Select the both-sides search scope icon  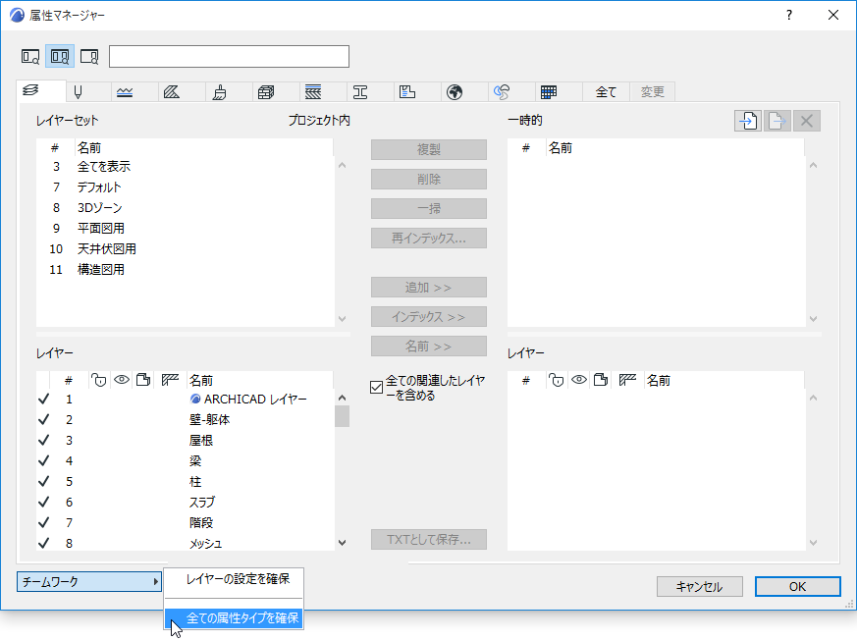[x=60, y=56]
